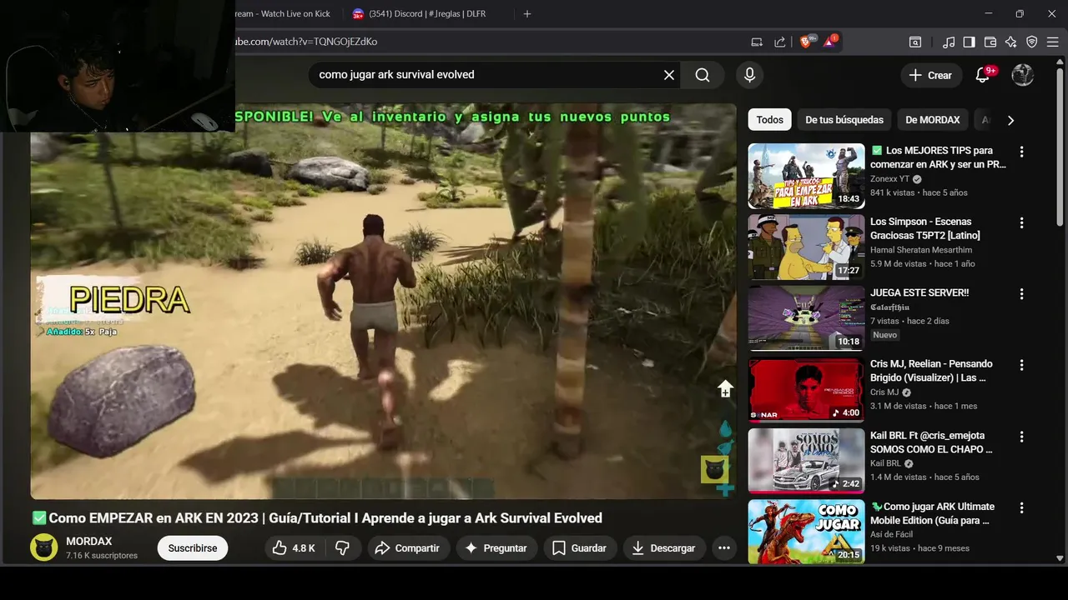Open JUEGA ESTE SERVER thumbnail
This screenshot has width=1068, height=600.
click(806, 318)
